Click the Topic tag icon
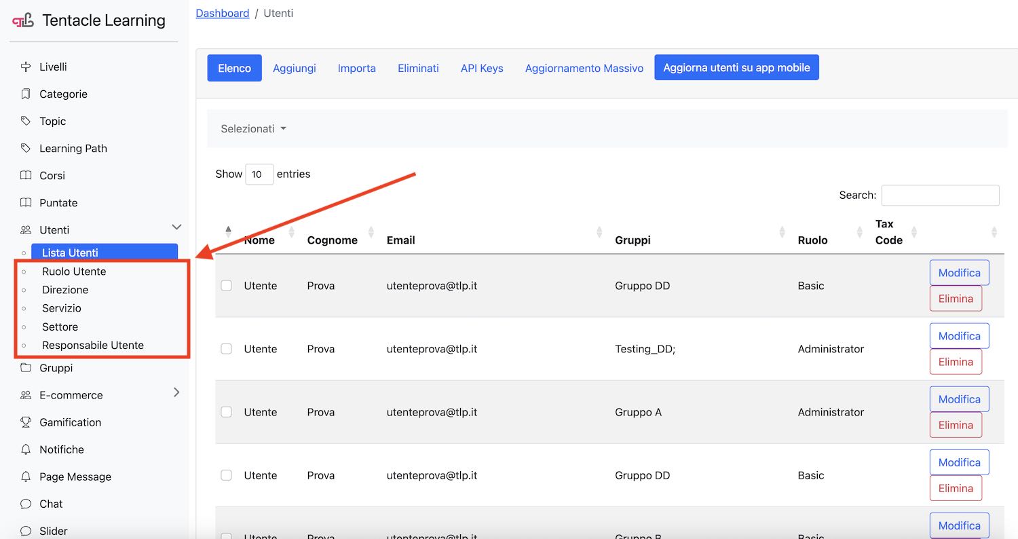The image size is (1018, 539). [26, 121]
